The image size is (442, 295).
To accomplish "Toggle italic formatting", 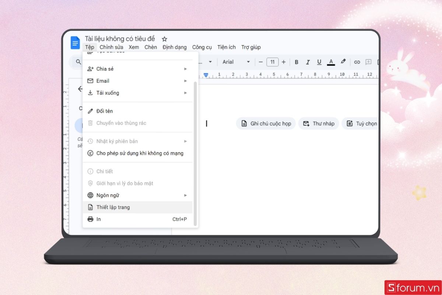I will pos(308,62).
